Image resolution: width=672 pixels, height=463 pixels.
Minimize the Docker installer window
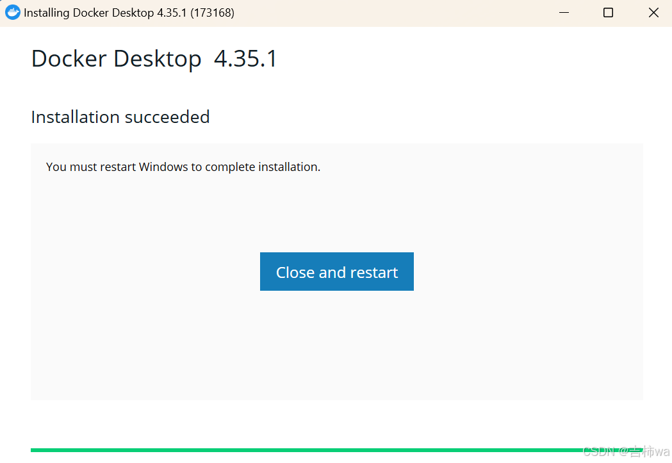pyautogui.click(x=564, y=13)
